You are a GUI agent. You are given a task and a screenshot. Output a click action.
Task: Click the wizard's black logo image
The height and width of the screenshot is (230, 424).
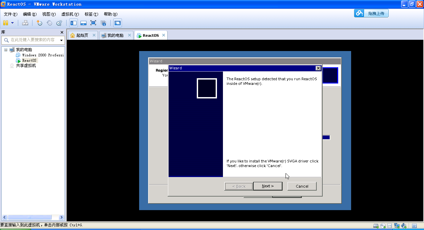point(207,88)
